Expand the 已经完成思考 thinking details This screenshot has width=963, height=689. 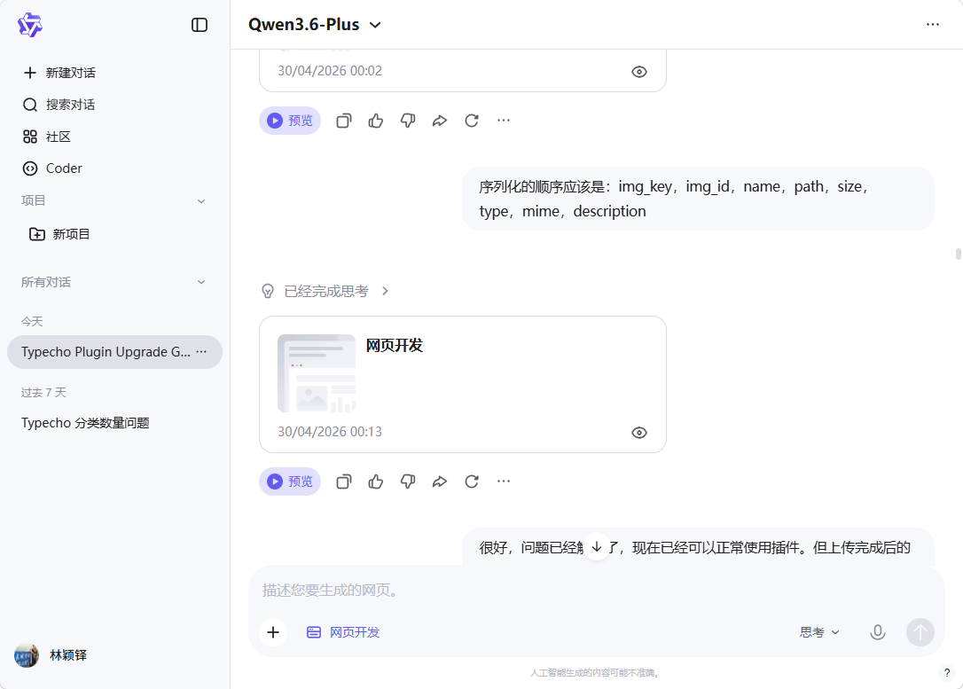point(385,291)
